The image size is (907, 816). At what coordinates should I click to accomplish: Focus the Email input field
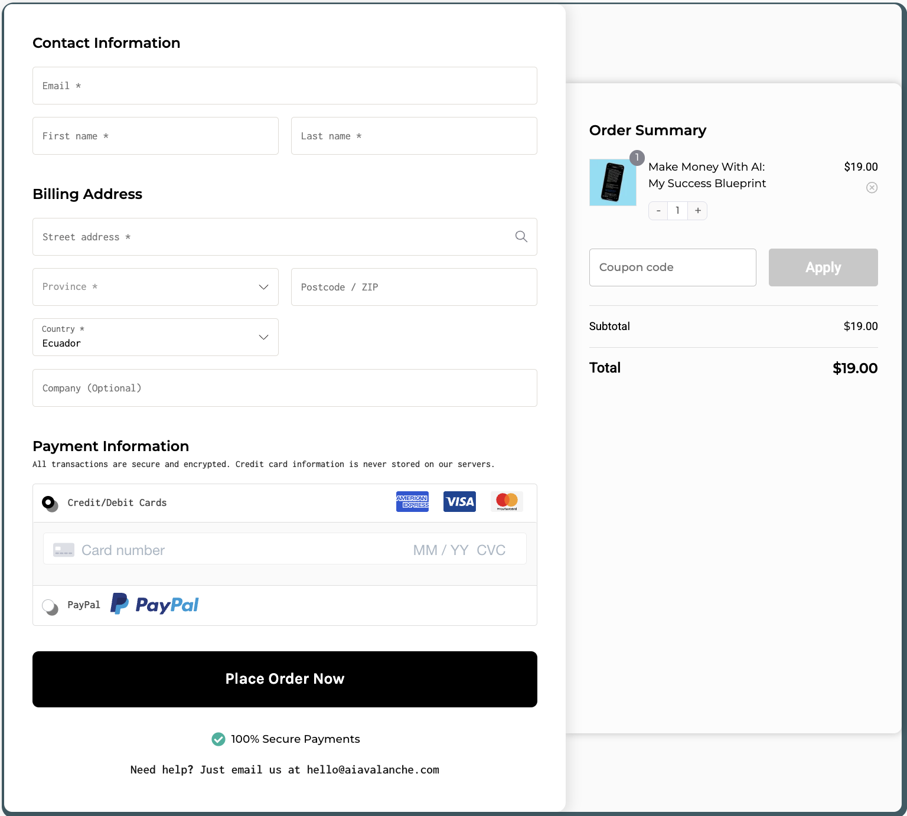pos(285,86)
